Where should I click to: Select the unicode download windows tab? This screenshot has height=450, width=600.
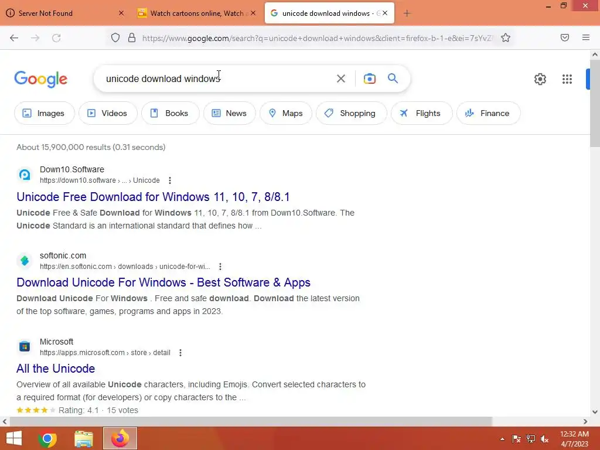pyautogui.click(x=329, y=13)
